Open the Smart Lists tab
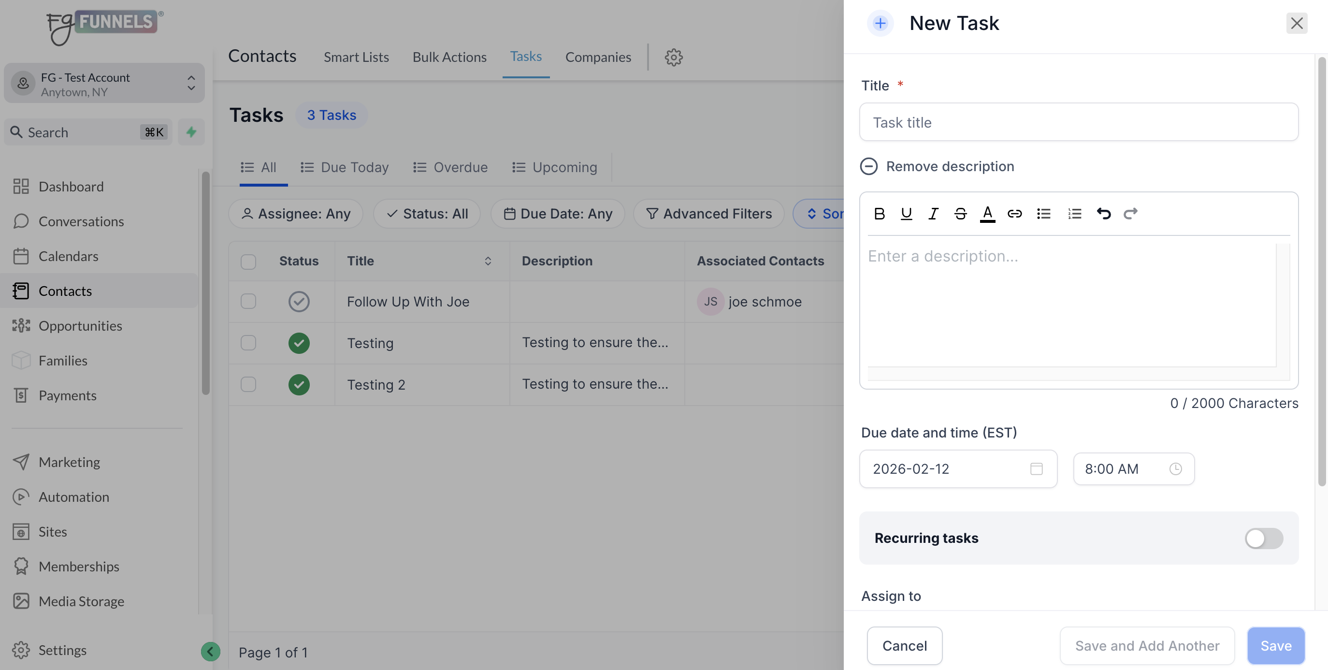The height and width of the screenshot is (670, 1328). click(x=356, y=57)
